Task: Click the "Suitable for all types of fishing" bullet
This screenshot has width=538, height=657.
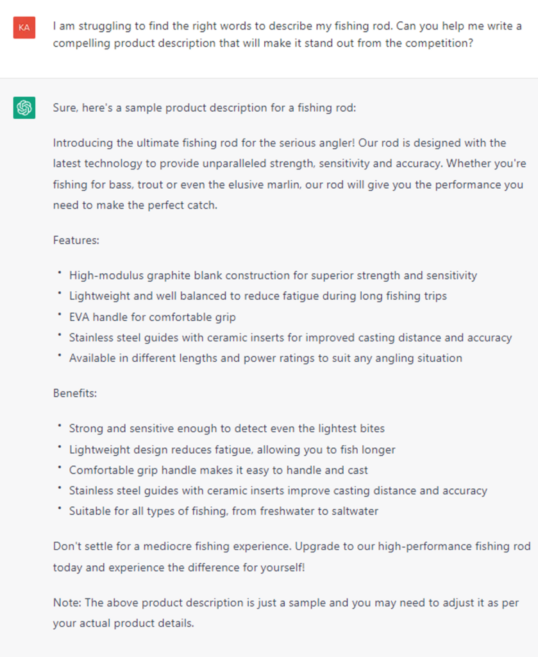Action: (223, 511)
